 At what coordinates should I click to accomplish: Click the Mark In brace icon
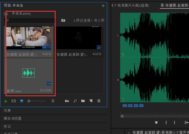(166, 122)
